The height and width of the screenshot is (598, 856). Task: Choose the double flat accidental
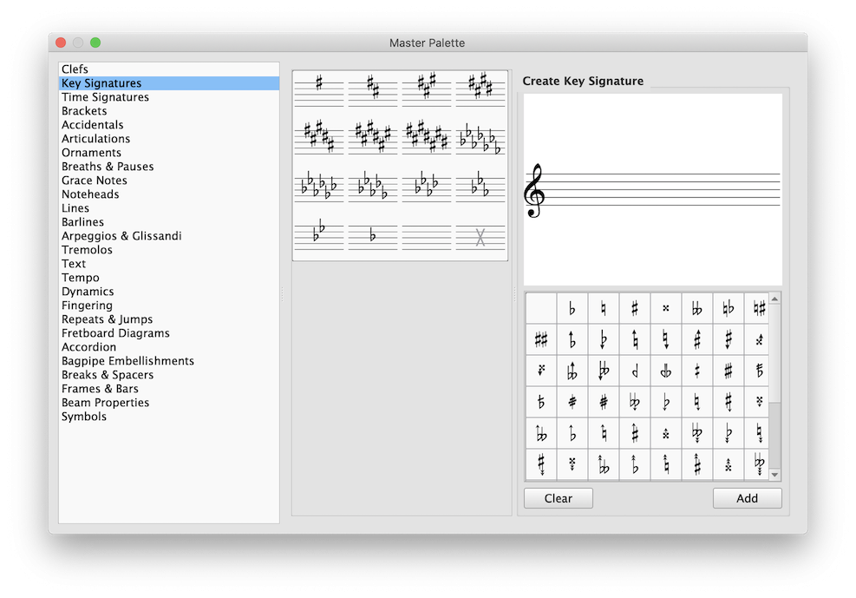(x=696, y=308)
